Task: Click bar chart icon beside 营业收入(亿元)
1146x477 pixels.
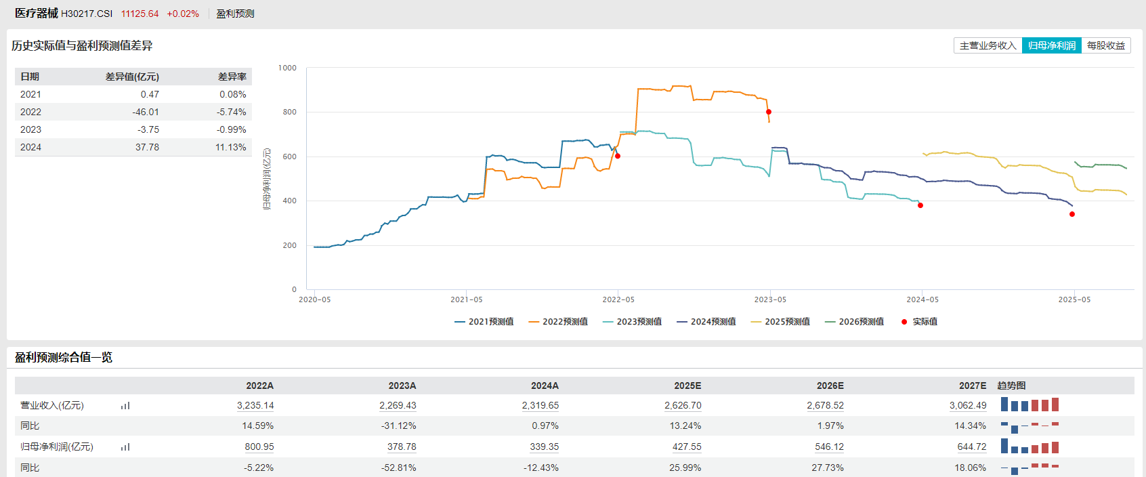Action: (125, 406)
